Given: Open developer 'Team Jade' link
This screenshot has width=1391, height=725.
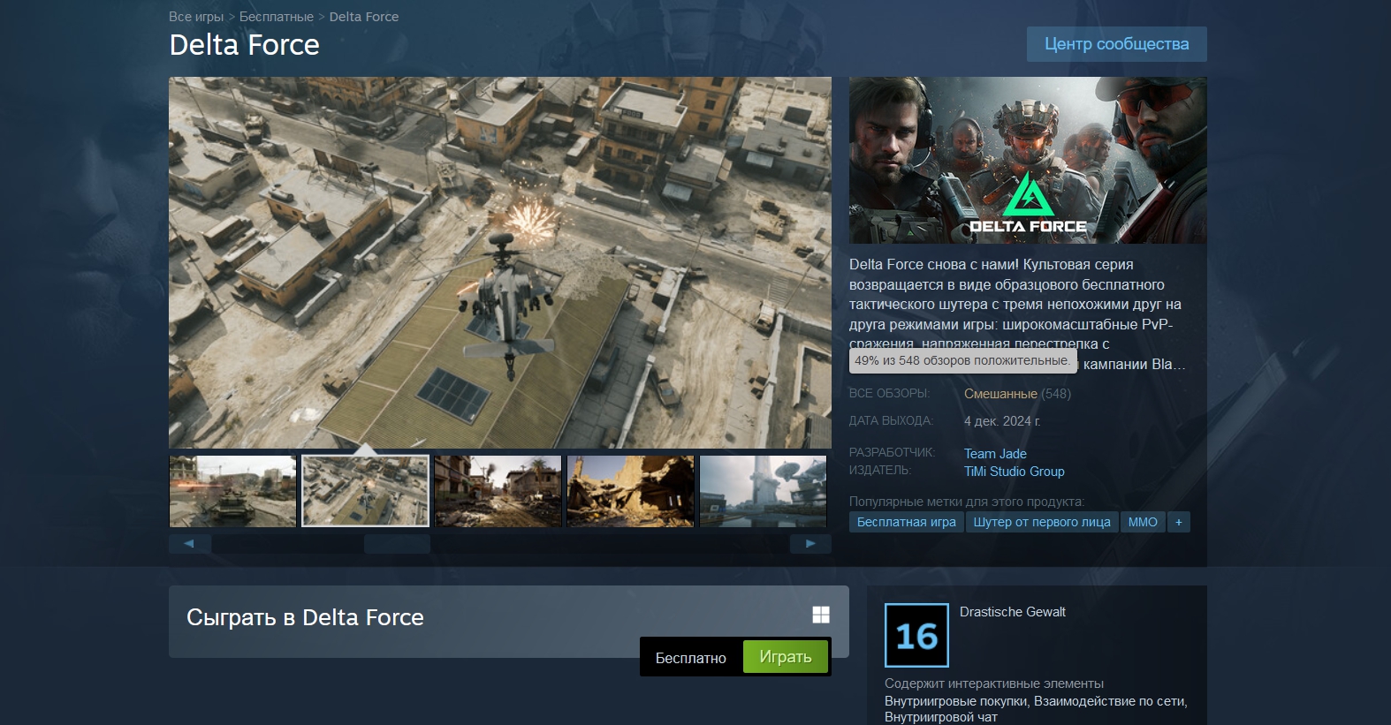Looking at the screenshot, I should tap(995, 454).
